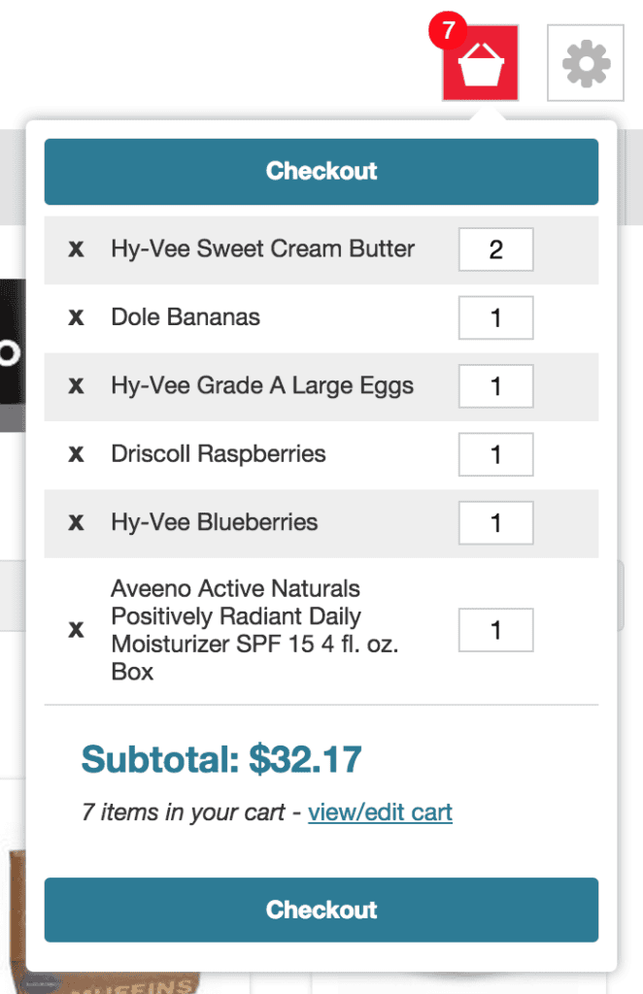Focus the Driscoll Raspberries quantity box
Screen dimensions: 643x994
point(496,454)
